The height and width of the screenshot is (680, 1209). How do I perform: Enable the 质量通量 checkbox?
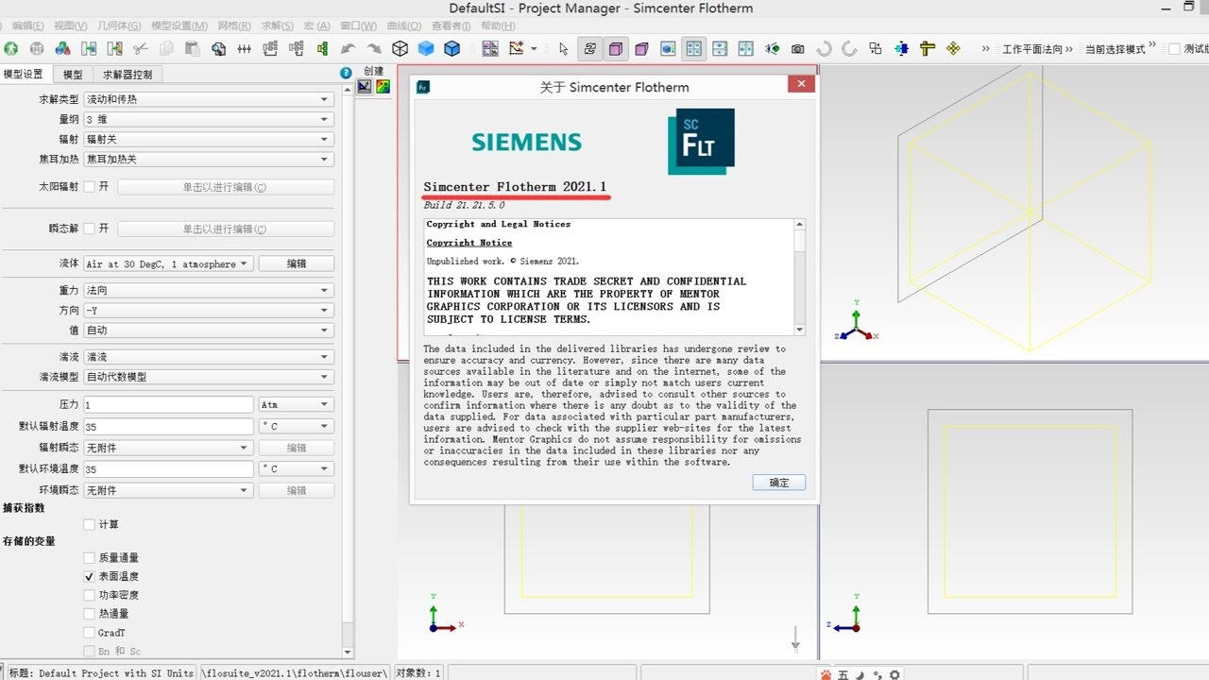(x=88, y=556)
